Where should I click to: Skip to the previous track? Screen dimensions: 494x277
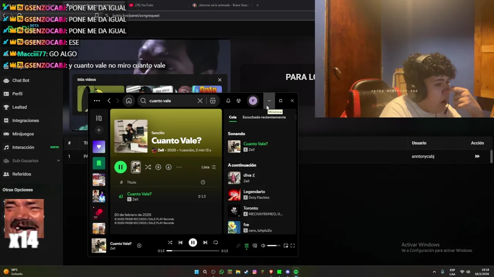[180, 242]
